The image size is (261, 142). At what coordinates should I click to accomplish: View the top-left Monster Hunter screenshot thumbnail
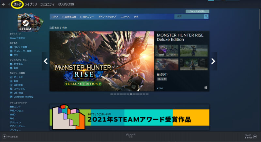pyautogui.click(x=166, y=51)
